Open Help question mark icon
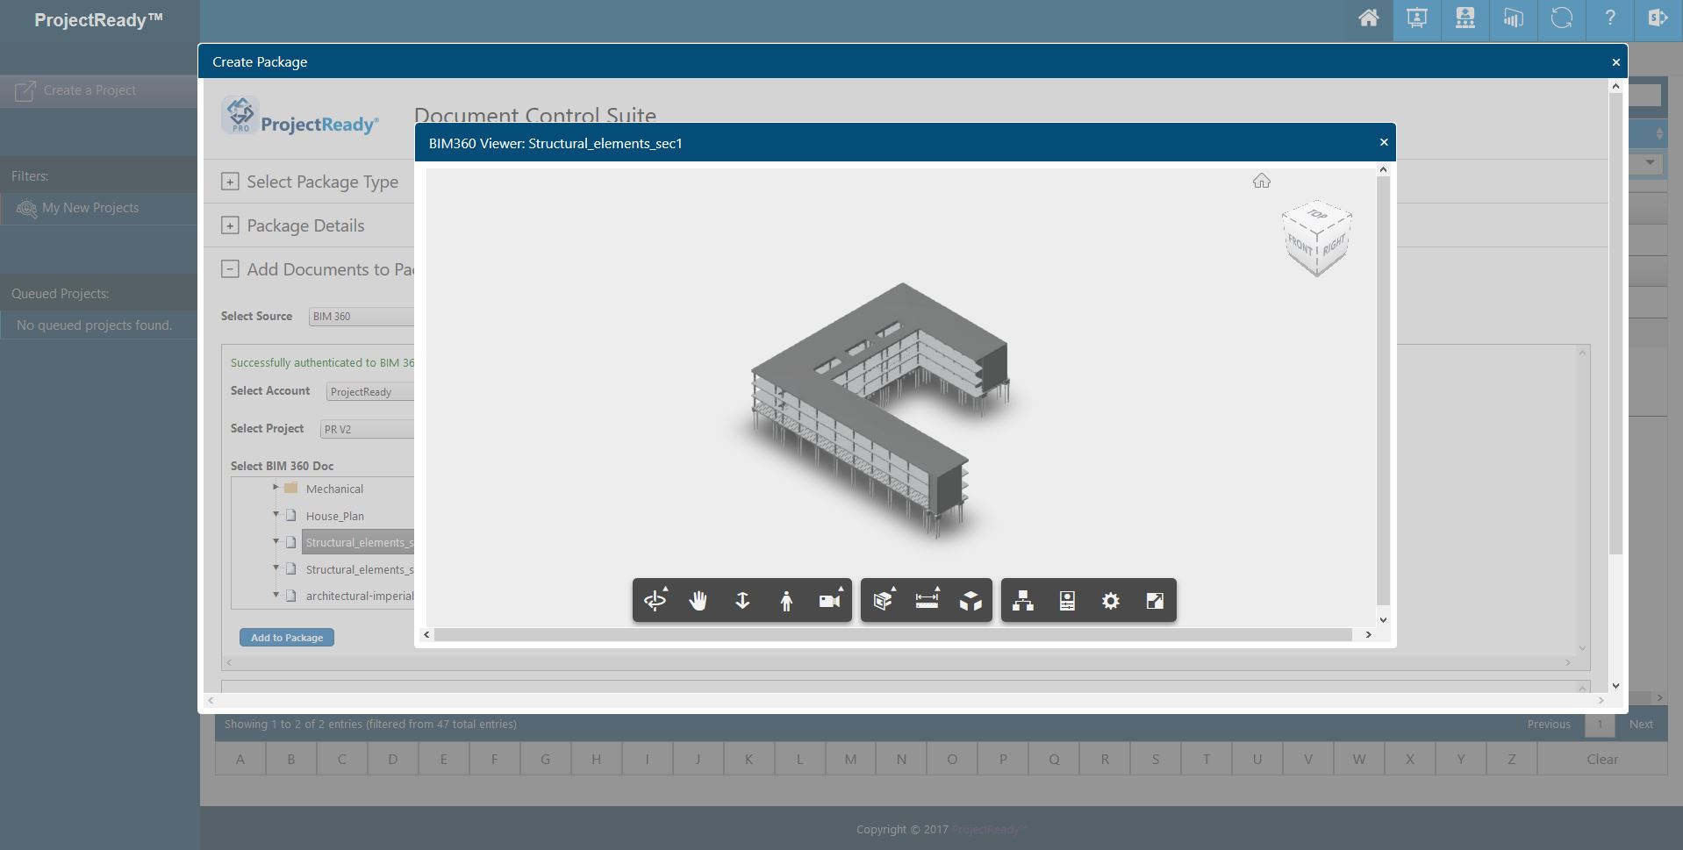This screenshot has height=850, width=1683. [1610, 18]
